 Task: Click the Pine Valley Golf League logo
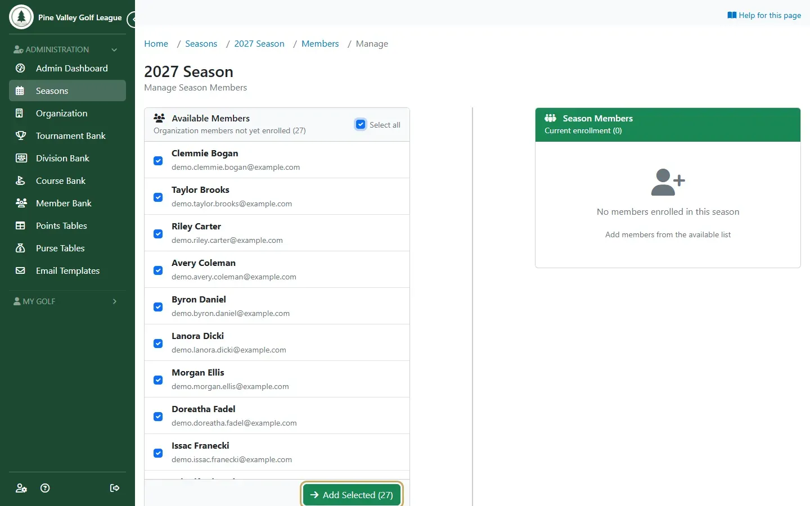(x=21, y=17)
